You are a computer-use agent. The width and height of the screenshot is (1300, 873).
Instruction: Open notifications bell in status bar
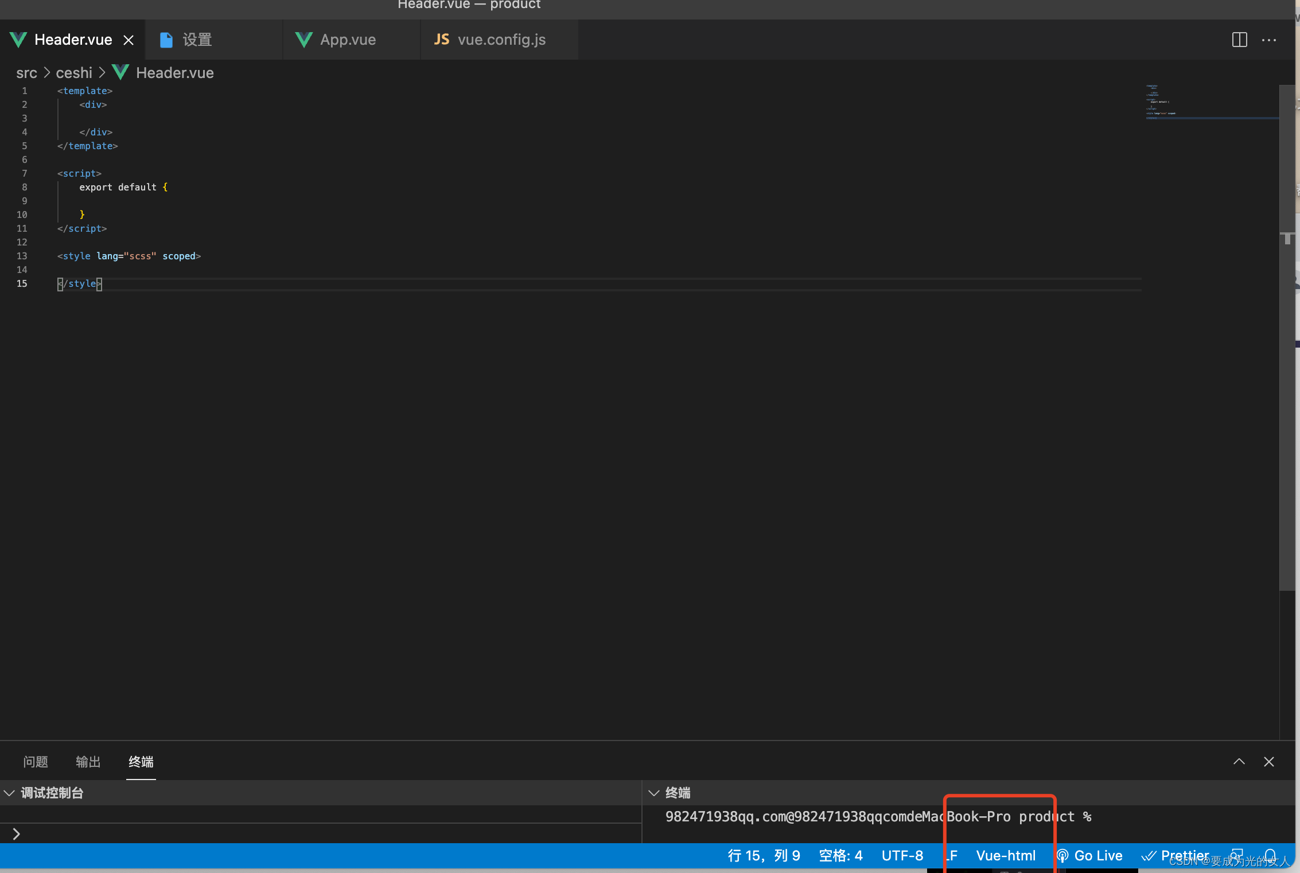coord(1270,855)
